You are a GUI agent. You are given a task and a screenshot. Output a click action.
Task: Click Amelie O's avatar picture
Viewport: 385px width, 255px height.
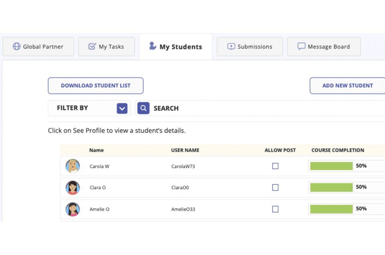tap(73, 209)
